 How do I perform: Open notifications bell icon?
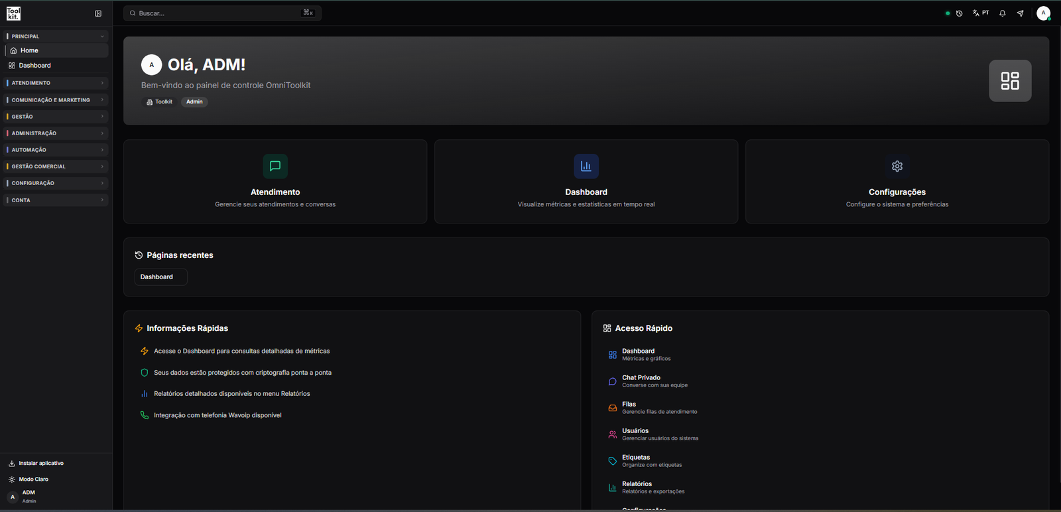[1003, 13]
